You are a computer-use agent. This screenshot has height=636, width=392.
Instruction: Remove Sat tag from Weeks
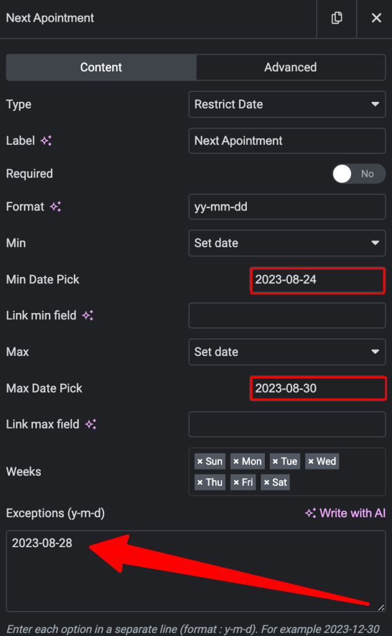click(x=267, y=482)
